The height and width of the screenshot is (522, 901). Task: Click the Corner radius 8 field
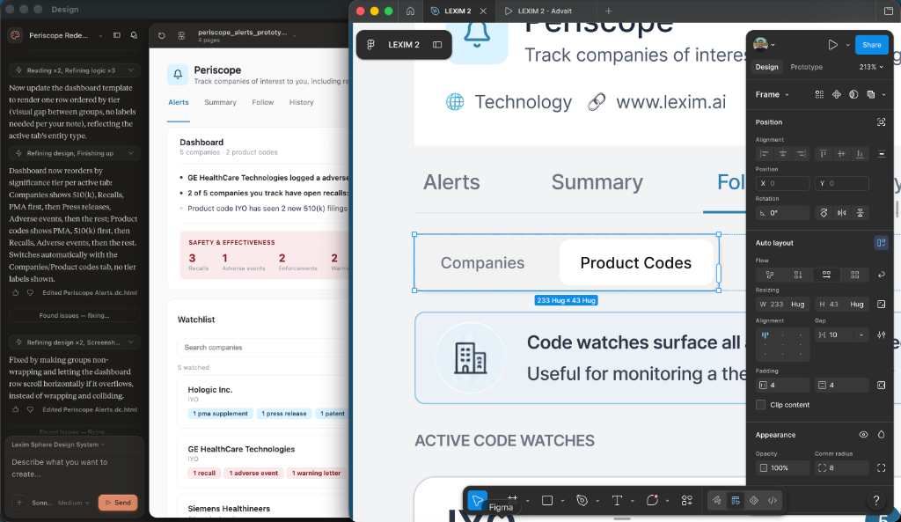[x=842, y=468]
